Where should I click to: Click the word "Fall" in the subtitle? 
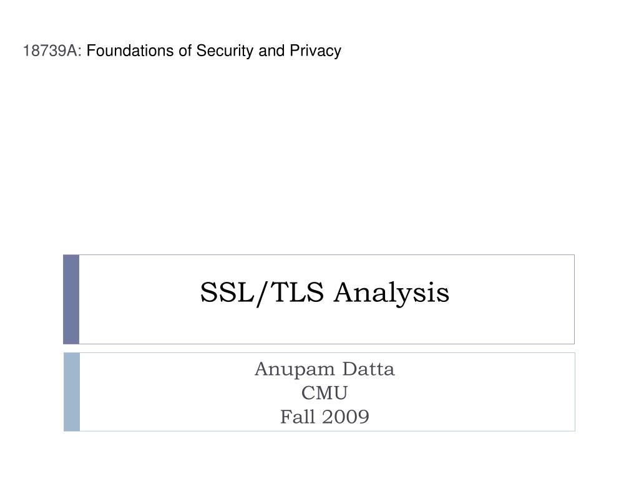(297, 417)
